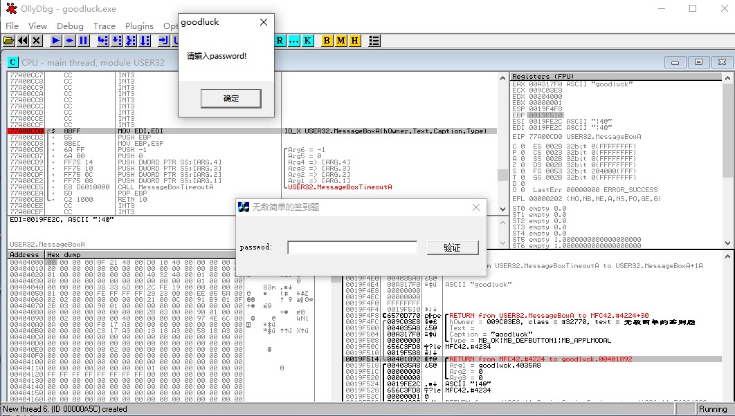Open the options list toolbar icon

374,41
